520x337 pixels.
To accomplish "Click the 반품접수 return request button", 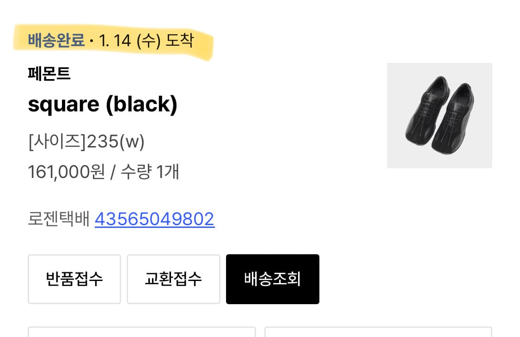I will pos(74,279).
